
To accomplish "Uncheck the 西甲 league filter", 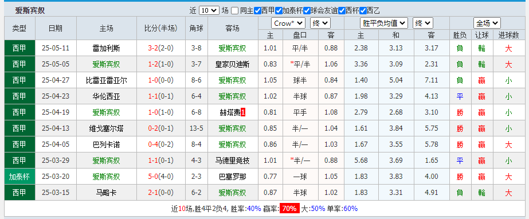I will pos(258,10).
